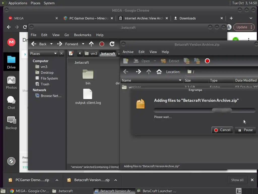This screenshot has width=258, height=194.
Task: Open Edit menu in file manager
Action: [44, 35]
